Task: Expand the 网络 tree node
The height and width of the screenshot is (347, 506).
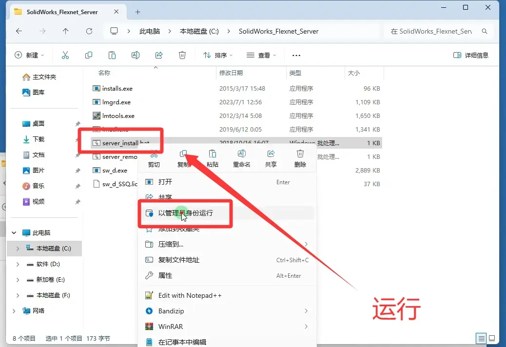Action: [14, 311]
